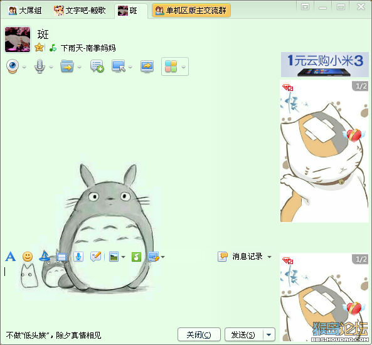
Task: Switch to the 文字吧-鲸歌 chat tab
Action: point(80,11)
